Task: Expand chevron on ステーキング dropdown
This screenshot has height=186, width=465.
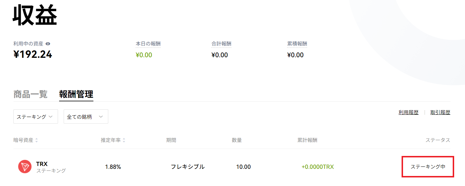Action: tap(51, 116)
